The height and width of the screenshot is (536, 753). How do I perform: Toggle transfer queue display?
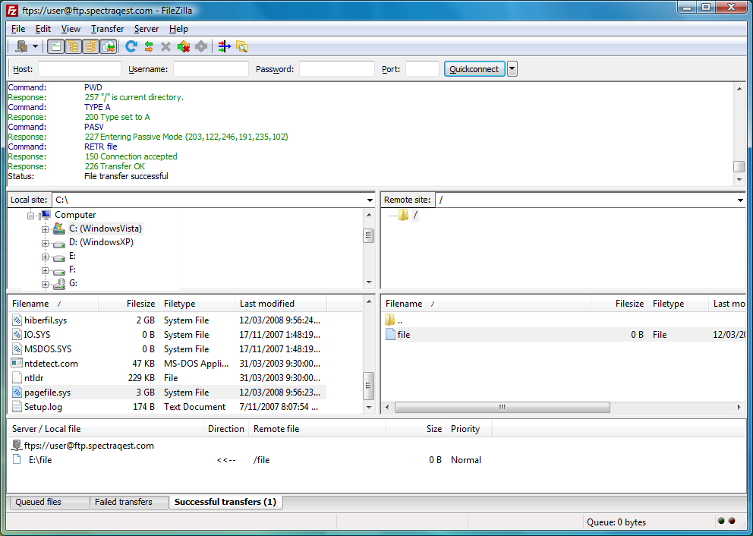click(108, 47)
